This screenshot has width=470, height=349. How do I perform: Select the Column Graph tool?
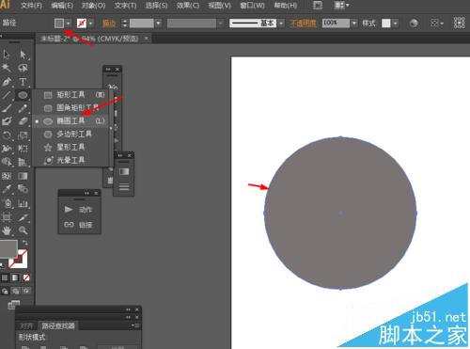coord(23,203)
